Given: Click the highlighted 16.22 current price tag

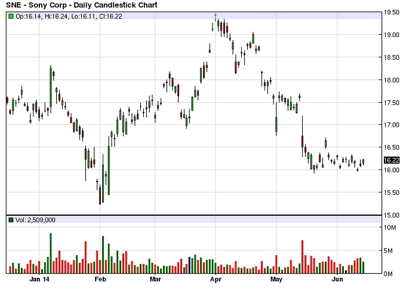Looking at the screenshot, I should click(x=391, y=160).
